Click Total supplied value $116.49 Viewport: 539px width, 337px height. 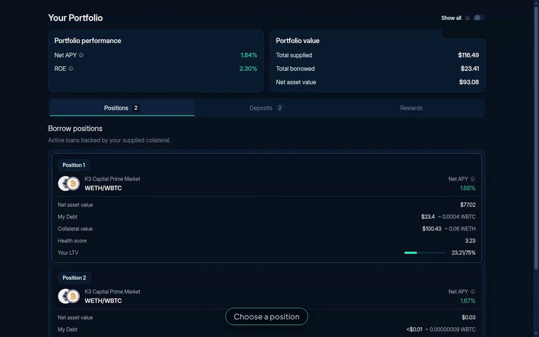(468, 55)
